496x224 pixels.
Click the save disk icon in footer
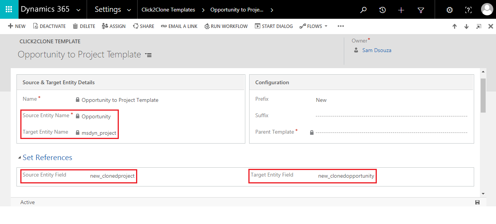click(x=477, y=202)
